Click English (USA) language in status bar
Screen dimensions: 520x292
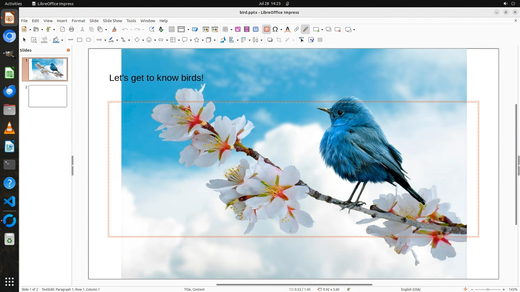(411, 289)
